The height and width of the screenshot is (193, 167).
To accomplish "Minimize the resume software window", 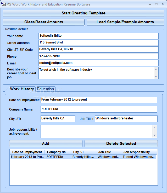I will [150, 4].
